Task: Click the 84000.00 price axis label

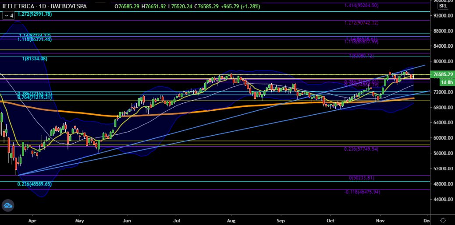Action: (443, 46)
